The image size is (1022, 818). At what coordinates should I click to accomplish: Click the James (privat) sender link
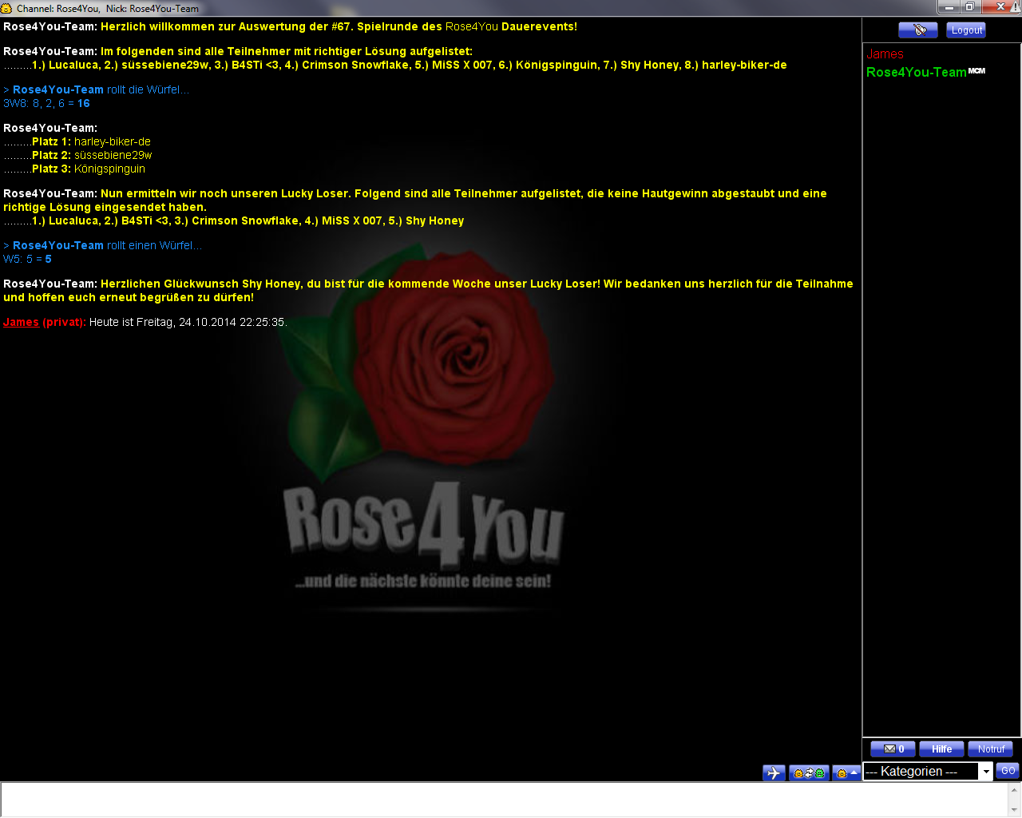coord(22,322)
